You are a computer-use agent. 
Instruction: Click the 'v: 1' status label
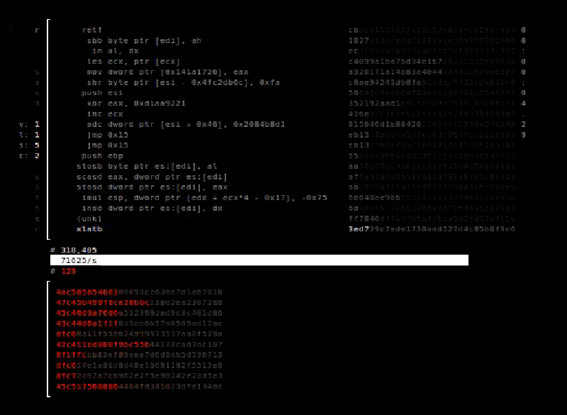pyautogui.click(x=29, y=124)
